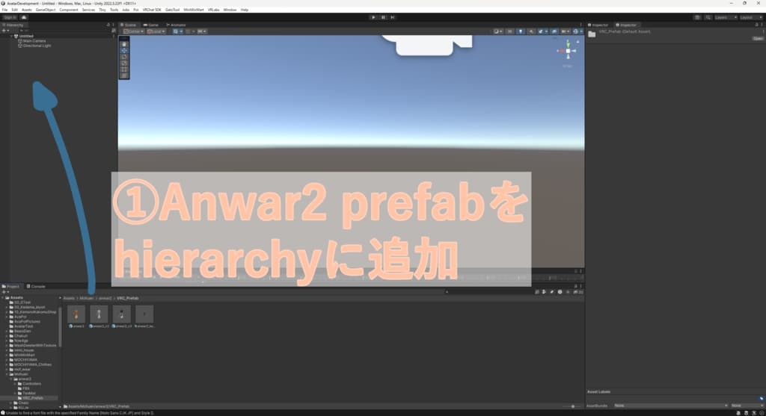Image resolution: width=766 pixels, height=416 pixels.
Task: Open the cloud services icon beside Sign in
Action: point(23,17)
